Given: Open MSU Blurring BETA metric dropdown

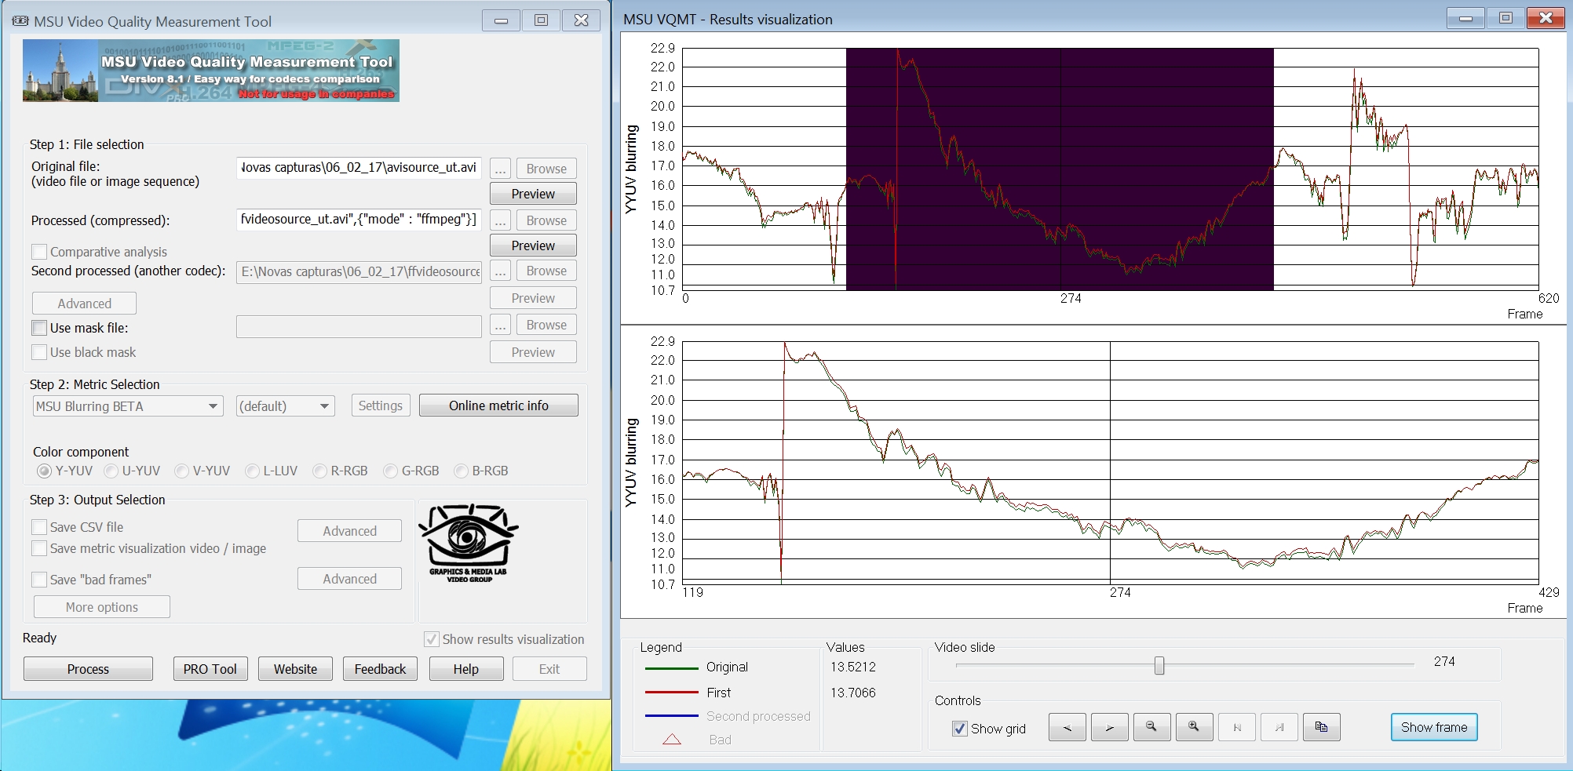Looking at the screenshot, I should click(128, 406).
